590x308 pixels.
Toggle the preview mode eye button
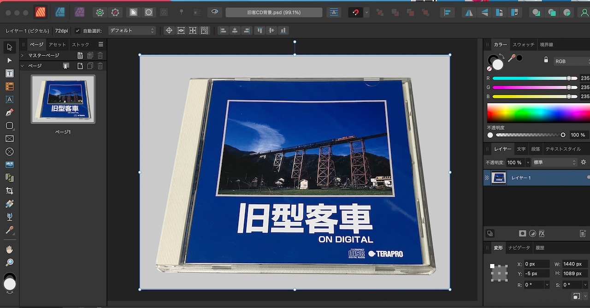click(x=214, y=12)
